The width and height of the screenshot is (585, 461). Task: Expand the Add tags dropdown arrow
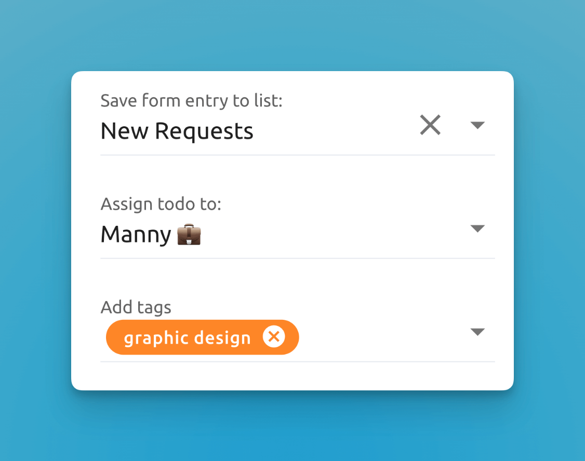click(477, 332)
